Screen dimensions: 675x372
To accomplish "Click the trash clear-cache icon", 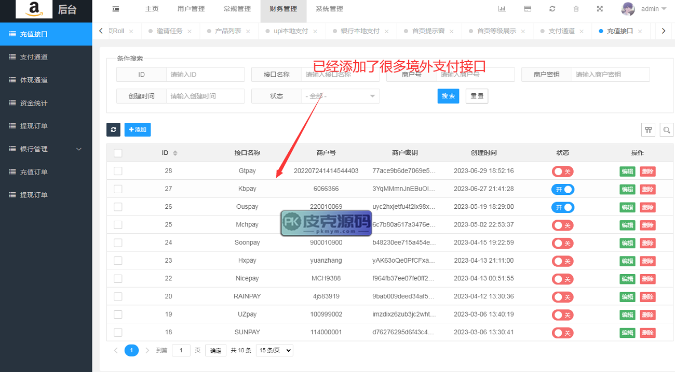I will (x=576, y=9).
